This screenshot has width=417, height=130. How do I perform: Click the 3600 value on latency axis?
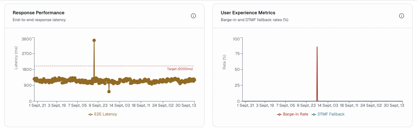click(x=27, y=39)
